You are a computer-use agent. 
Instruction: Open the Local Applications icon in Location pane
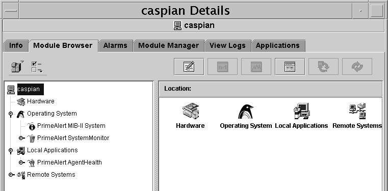point(301,111)
